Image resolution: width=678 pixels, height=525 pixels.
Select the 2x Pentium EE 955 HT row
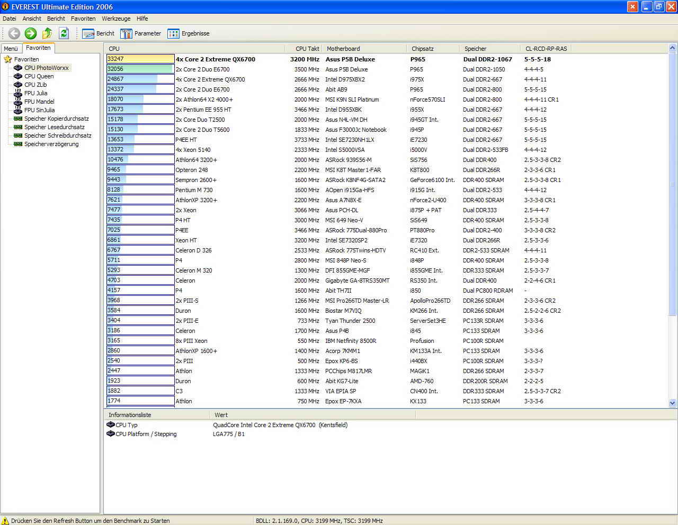387,109
